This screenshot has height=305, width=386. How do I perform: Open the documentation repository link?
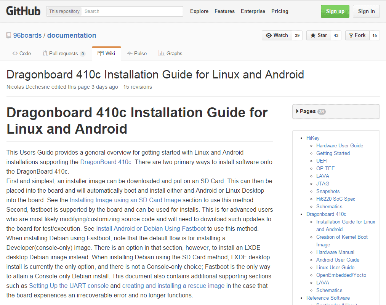(72, 35)
